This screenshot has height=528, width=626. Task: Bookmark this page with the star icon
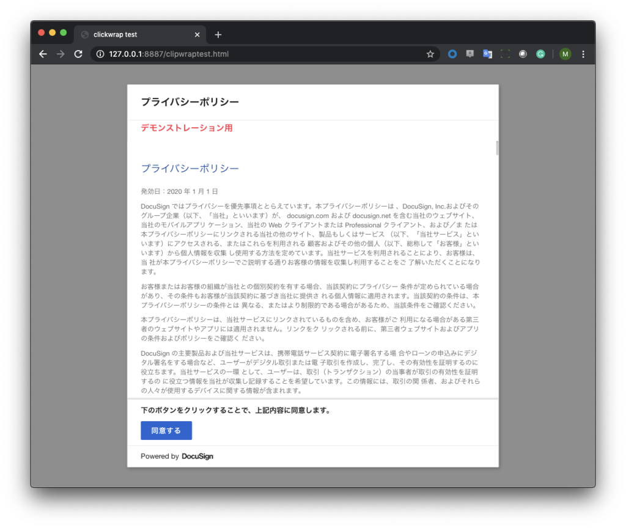[430, 54]
